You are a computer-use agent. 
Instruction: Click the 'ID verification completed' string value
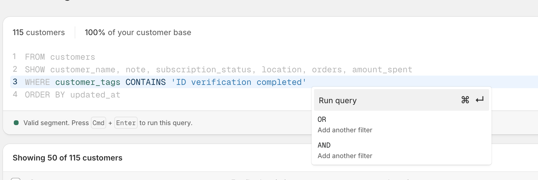pos(239,82)
